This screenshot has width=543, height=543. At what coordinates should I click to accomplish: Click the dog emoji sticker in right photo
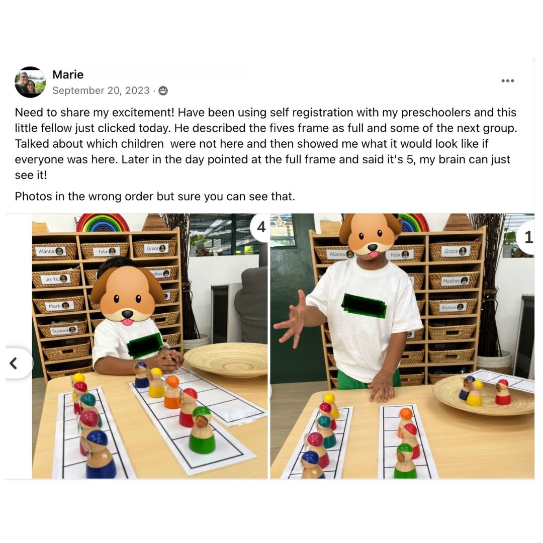[370, 236]
